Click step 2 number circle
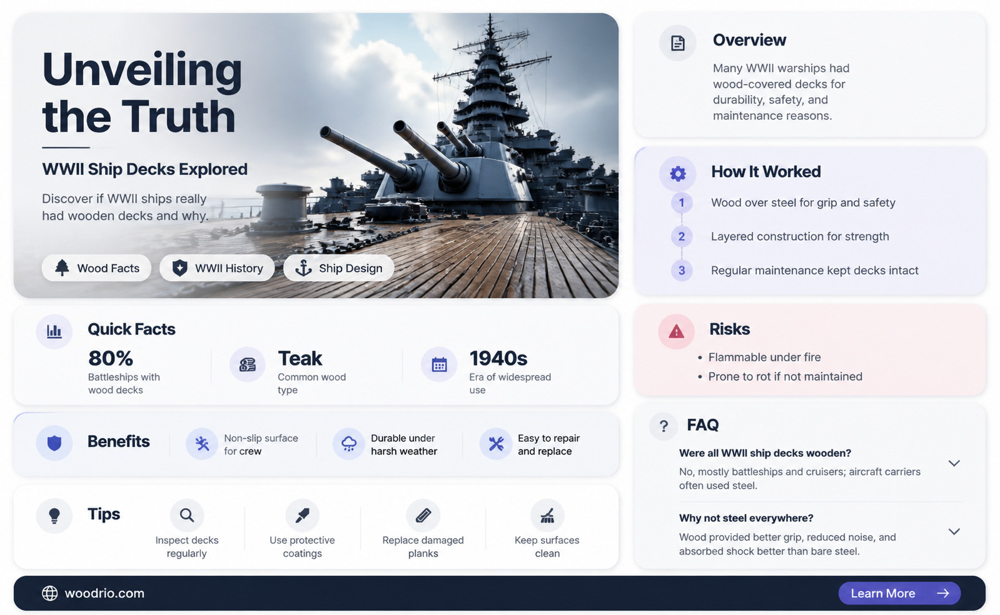Viewport: 1000px width, 615px height. pos(682,236)
